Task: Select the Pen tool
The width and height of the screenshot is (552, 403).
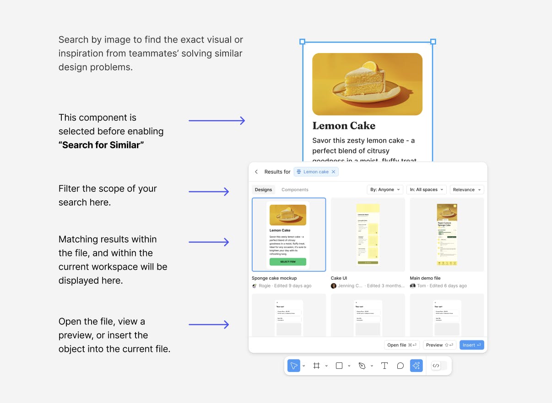Action: pyautogui.click(x=362, y=366)
